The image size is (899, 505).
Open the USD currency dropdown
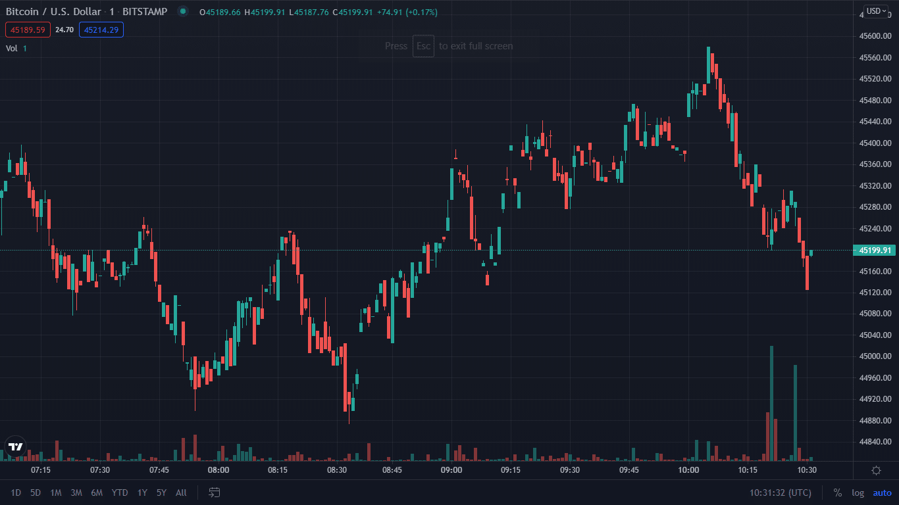(x=876, y=11)
